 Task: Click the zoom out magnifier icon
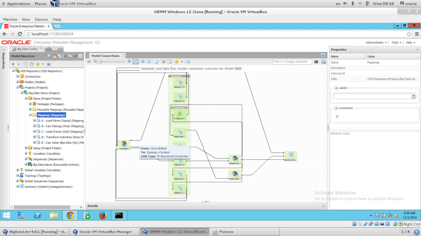click(95, 62)
